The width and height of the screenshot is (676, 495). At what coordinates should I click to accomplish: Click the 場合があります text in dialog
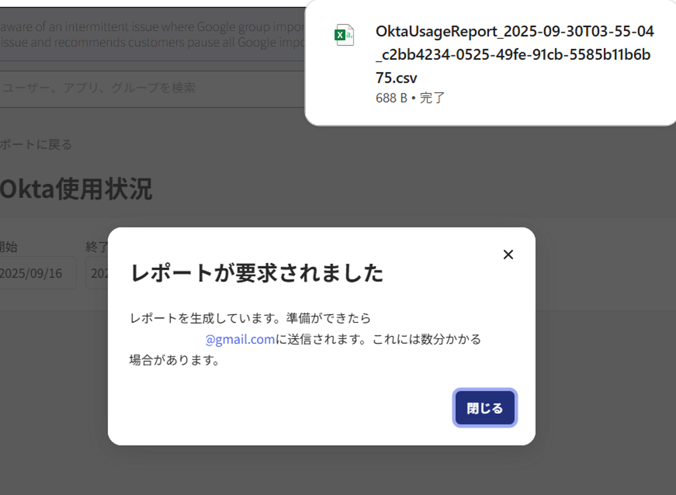(174, 360)
